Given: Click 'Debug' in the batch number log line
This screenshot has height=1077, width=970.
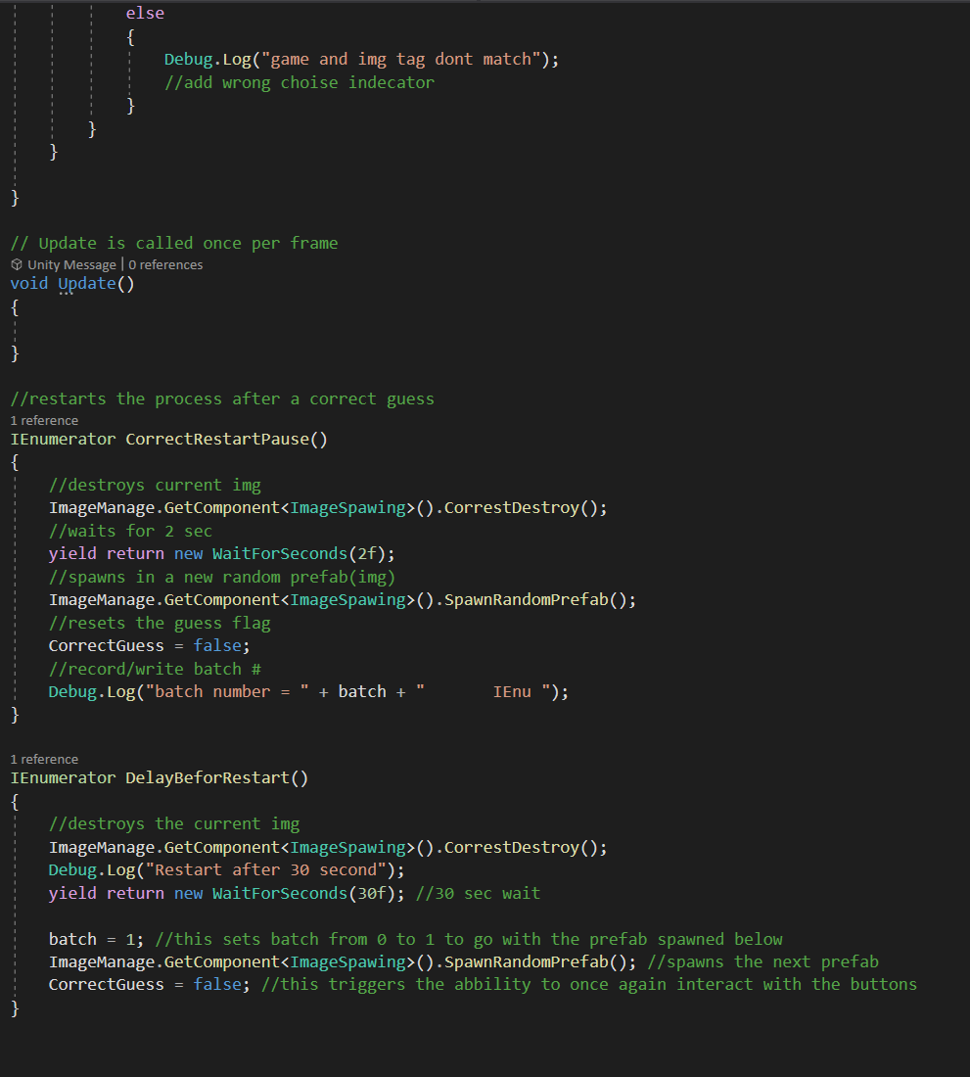Looking at the screenshot, I should pyautogui.click(x=72, y=691).
